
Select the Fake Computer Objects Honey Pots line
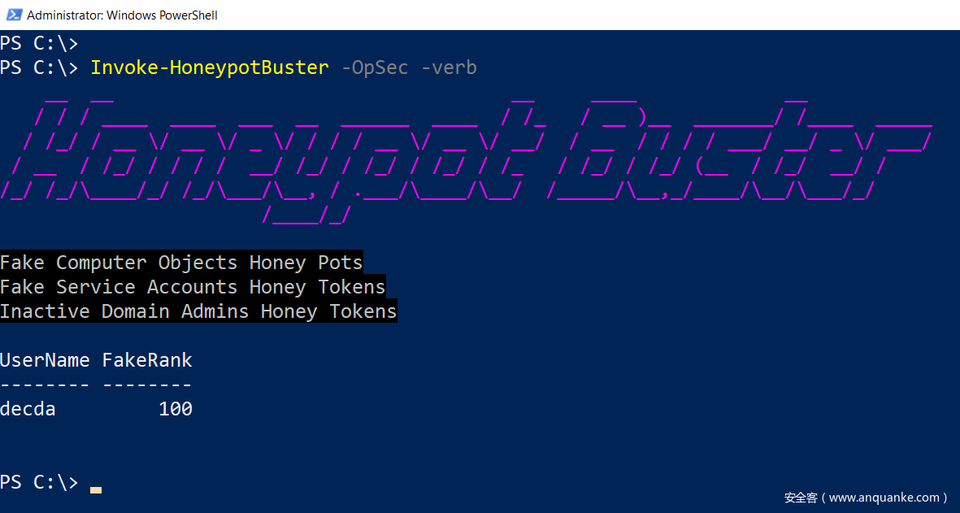[x=181, y=263]
